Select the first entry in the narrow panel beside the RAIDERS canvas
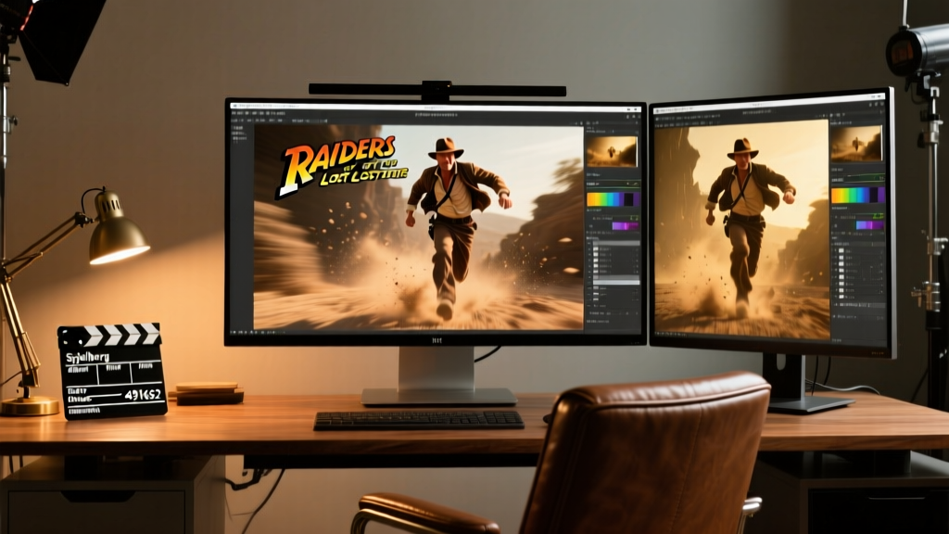 click(238, 128)
